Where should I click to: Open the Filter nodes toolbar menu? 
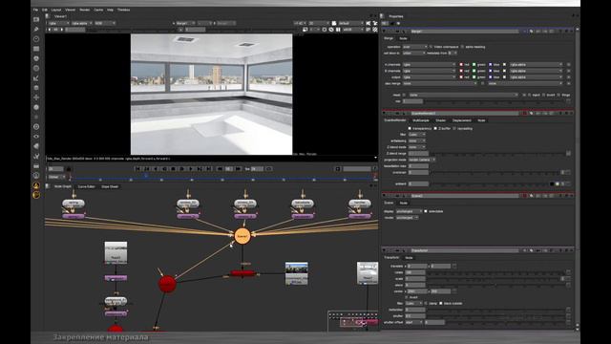tap(36, 68)
